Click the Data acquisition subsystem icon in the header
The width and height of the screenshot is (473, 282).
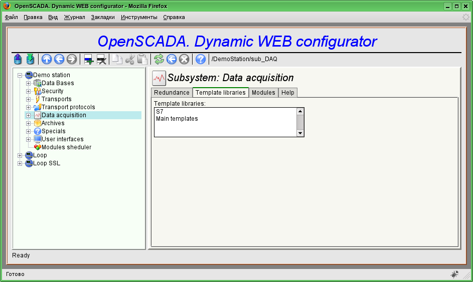[x=159, y=78]
